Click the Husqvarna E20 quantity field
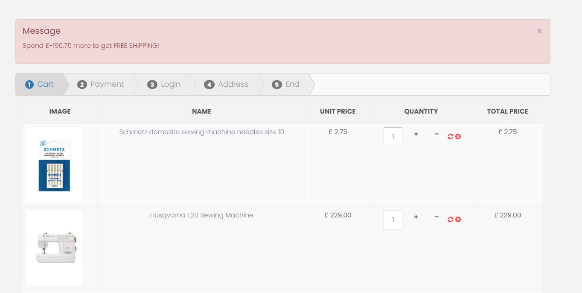The height and width of the screenshot is (293, 582). click(393, 220)
